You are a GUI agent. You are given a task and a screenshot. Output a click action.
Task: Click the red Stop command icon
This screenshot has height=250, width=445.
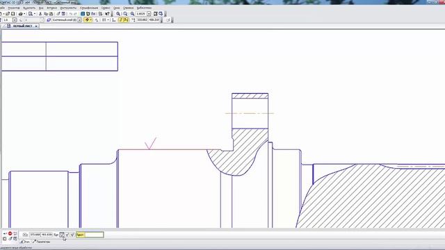(10, 233)
